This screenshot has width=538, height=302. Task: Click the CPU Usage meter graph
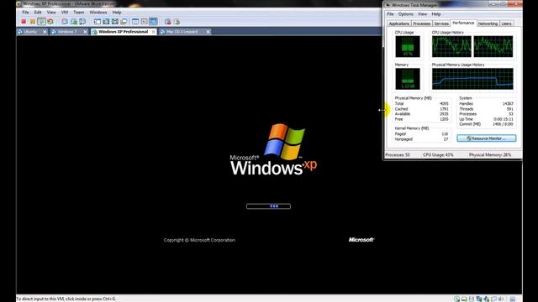coord(408,46)
